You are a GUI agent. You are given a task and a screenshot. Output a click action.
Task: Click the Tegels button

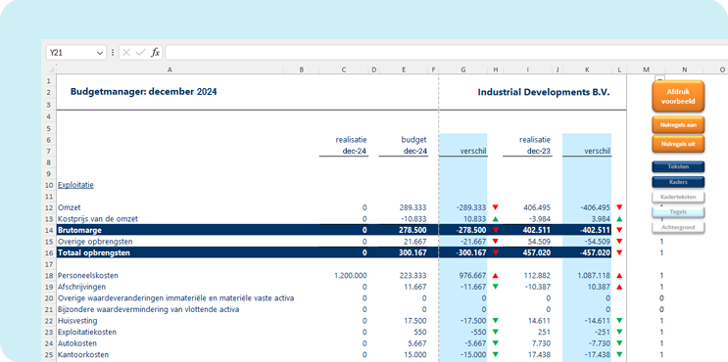pos(678,212)
